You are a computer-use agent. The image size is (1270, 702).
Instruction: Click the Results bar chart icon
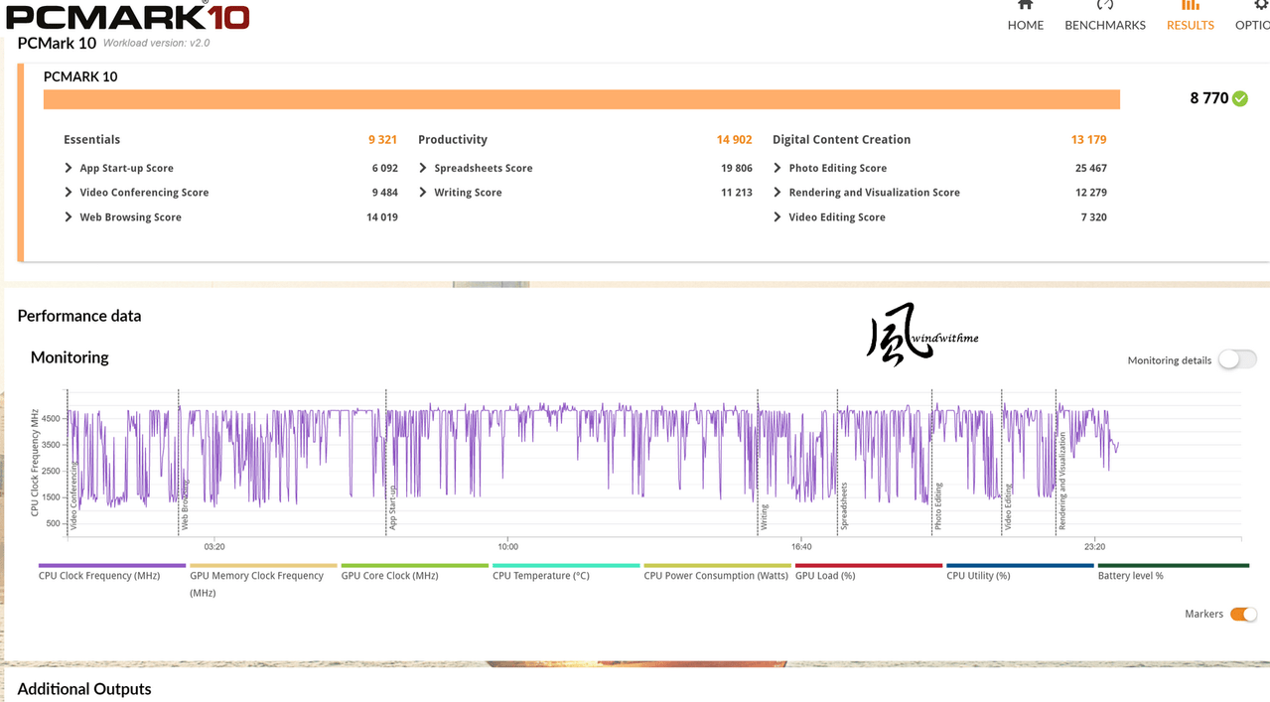point(1190,5)
